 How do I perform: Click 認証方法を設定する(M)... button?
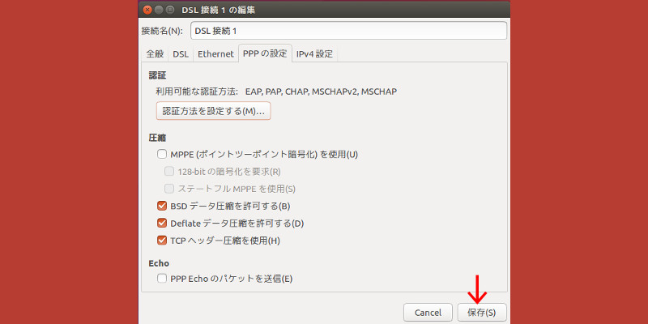click(x=213, y=111)
